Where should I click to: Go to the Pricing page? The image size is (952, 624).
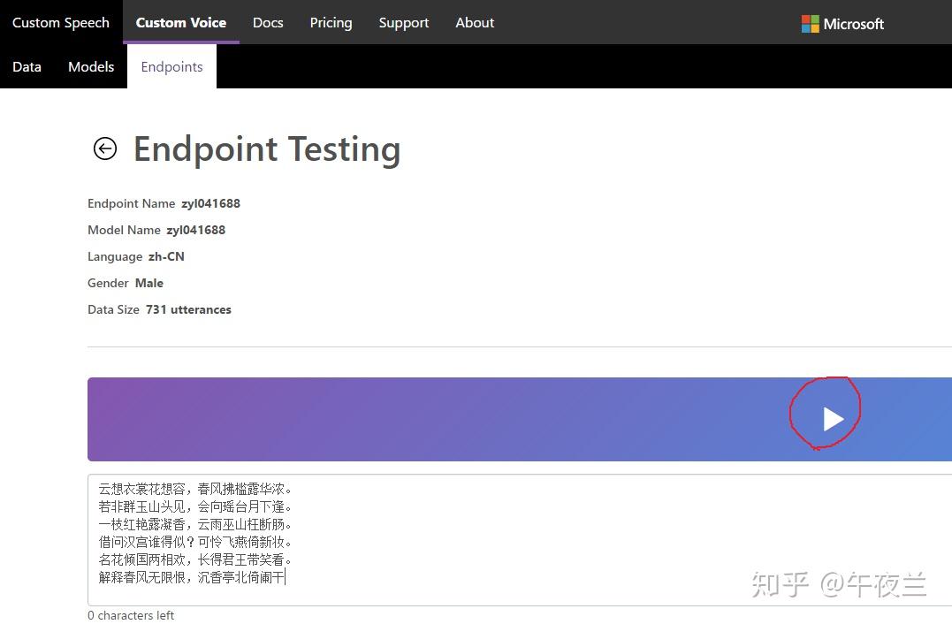coord(331,22)
